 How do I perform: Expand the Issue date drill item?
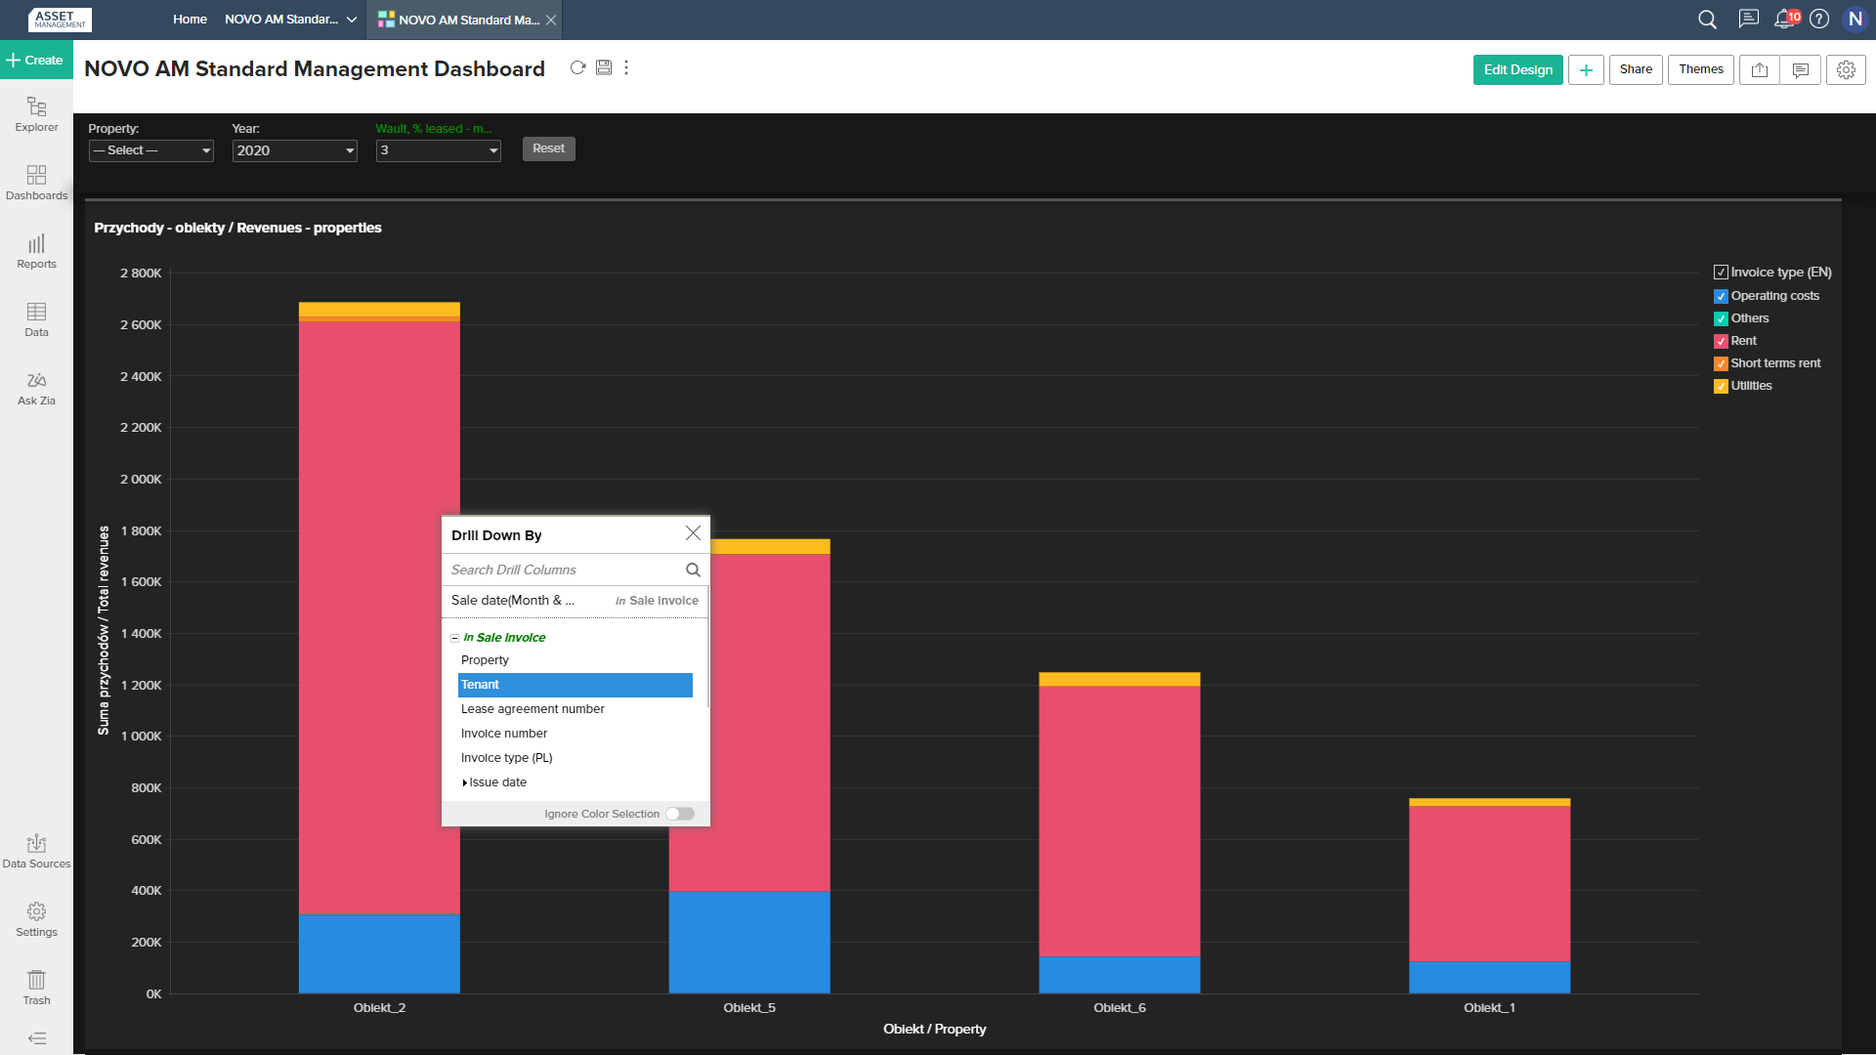pos(465,782)
